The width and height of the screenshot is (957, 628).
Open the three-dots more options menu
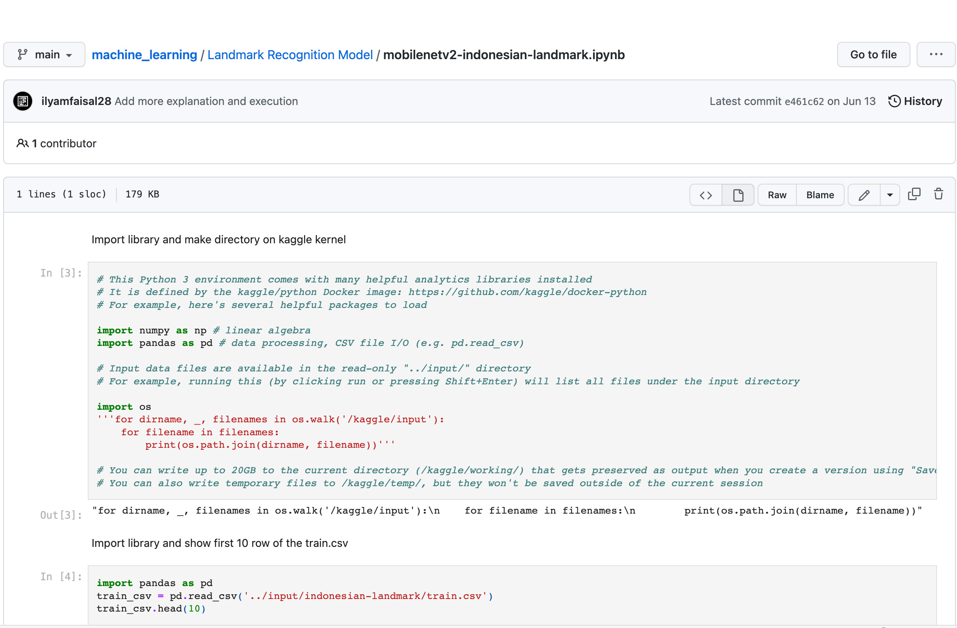tap(936, 54)
